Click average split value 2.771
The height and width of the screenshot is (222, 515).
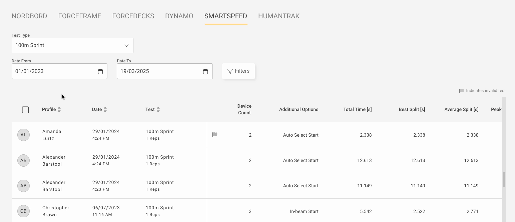473,211
